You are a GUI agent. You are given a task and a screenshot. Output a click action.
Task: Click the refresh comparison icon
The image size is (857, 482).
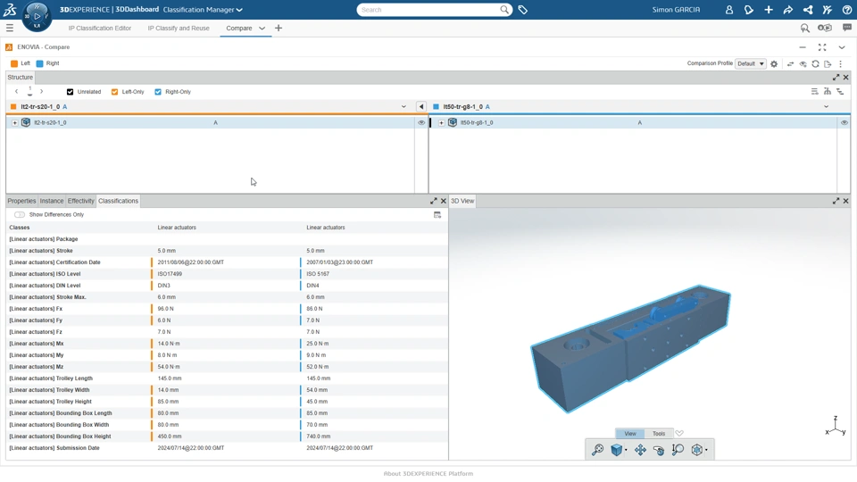(815, 64)
